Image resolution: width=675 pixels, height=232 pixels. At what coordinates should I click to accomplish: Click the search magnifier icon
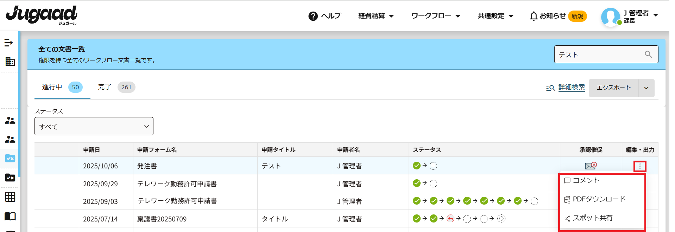[x=648, y=54]
